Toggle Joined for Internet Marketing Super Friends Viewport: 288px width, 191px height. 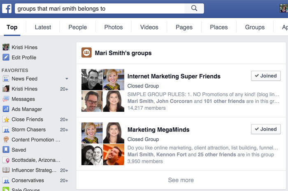(x=266, y=76)
